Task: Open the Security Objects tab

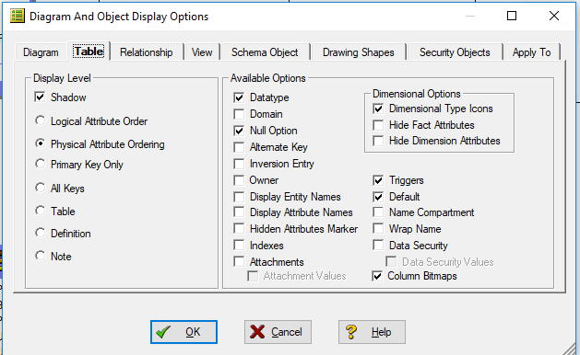Action: [455, 52]
